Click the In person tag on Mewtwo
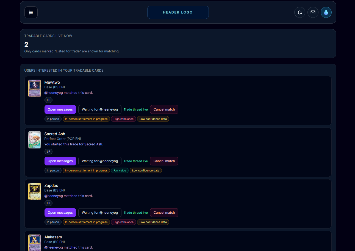355x251 pixels. tap(53, 119)
